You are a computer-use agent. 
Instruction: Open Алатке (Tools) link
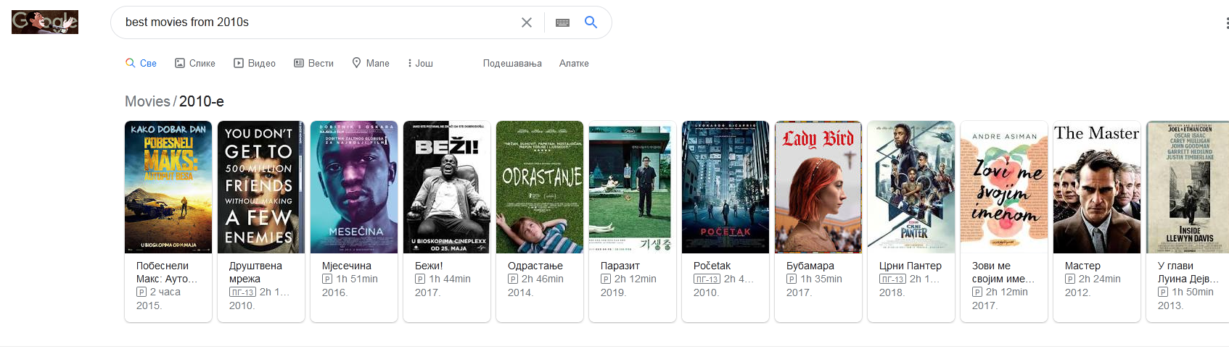(x=574, y=63)
